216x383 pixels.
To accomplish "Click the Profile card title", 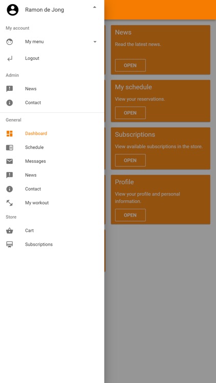I will coord(124,182).
